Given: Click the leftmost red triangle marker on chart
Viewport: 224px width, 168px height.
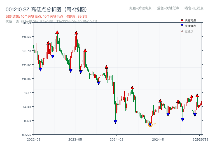Looking at the screenshot, I should point(48,43).
